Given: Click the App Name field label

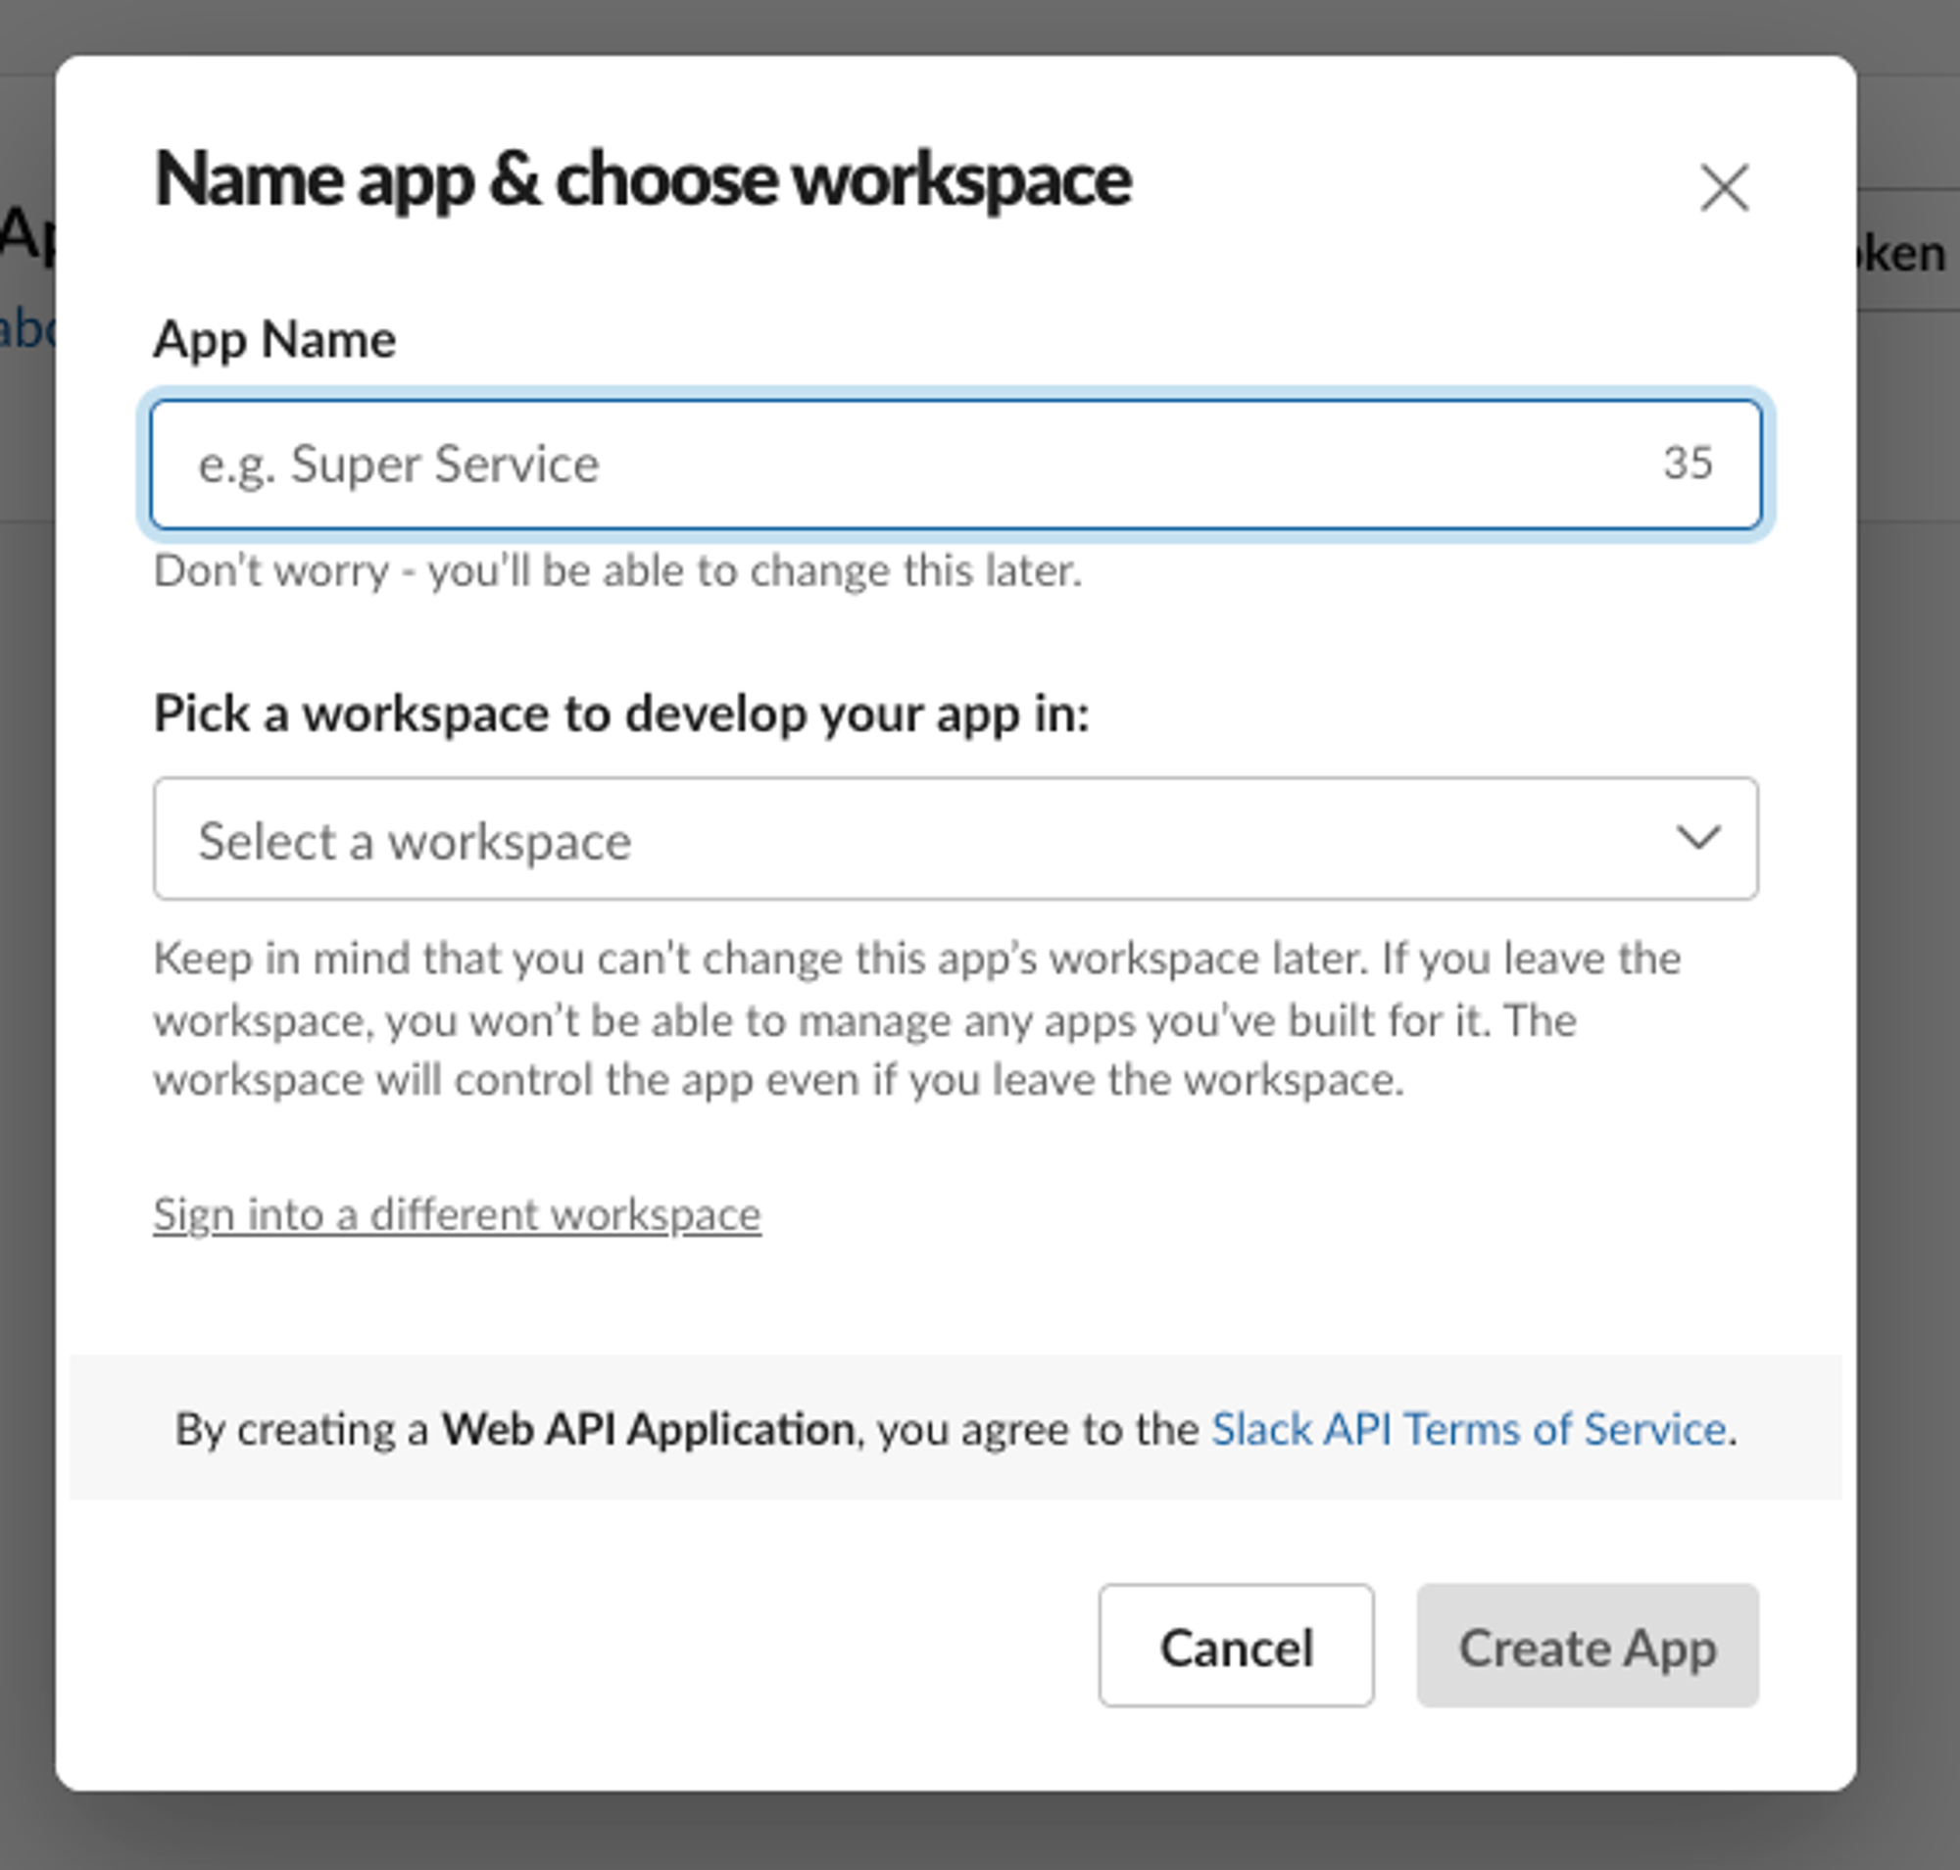Looking at the screenshot, I should click(274, 340).
